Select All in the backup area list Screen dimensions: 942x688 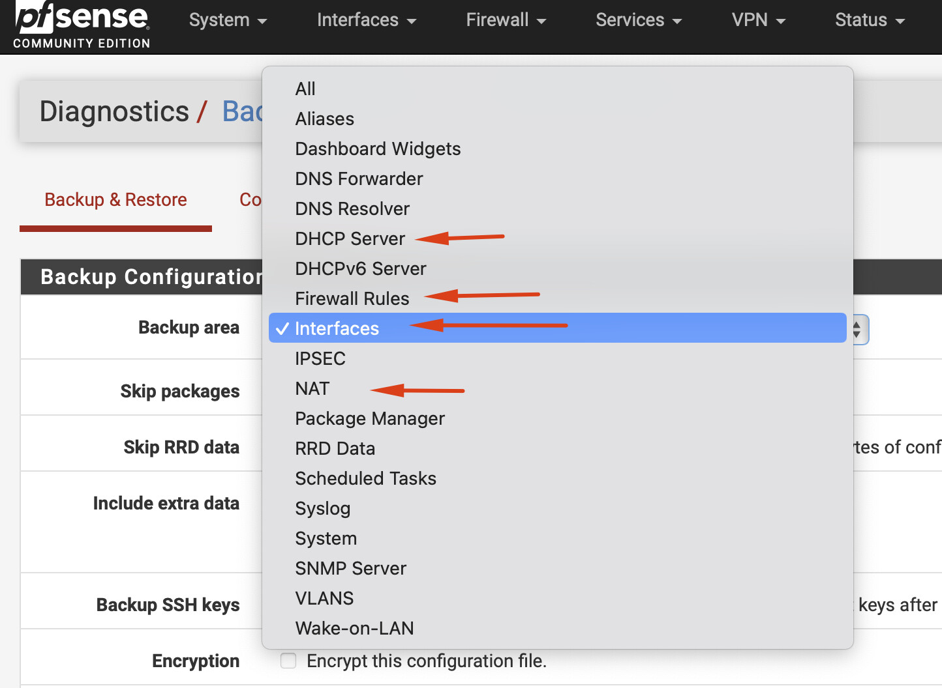[305, 89]
